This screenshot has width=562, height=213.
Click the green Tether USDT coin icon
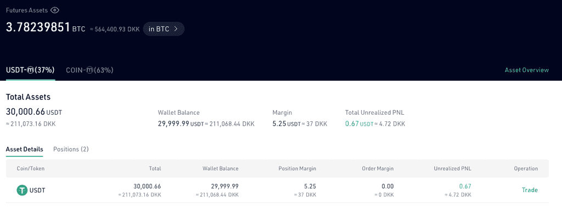(x=22, y=190)
